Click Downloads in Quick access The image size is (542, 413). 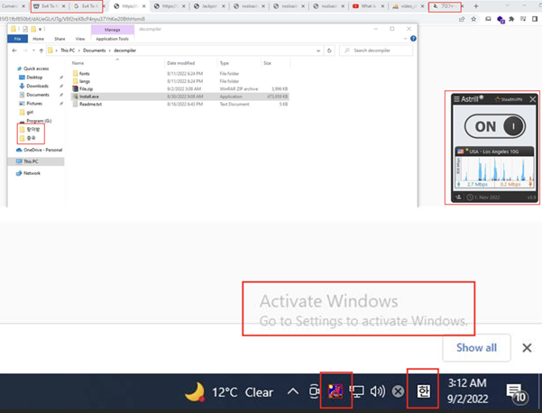[37, 86]
